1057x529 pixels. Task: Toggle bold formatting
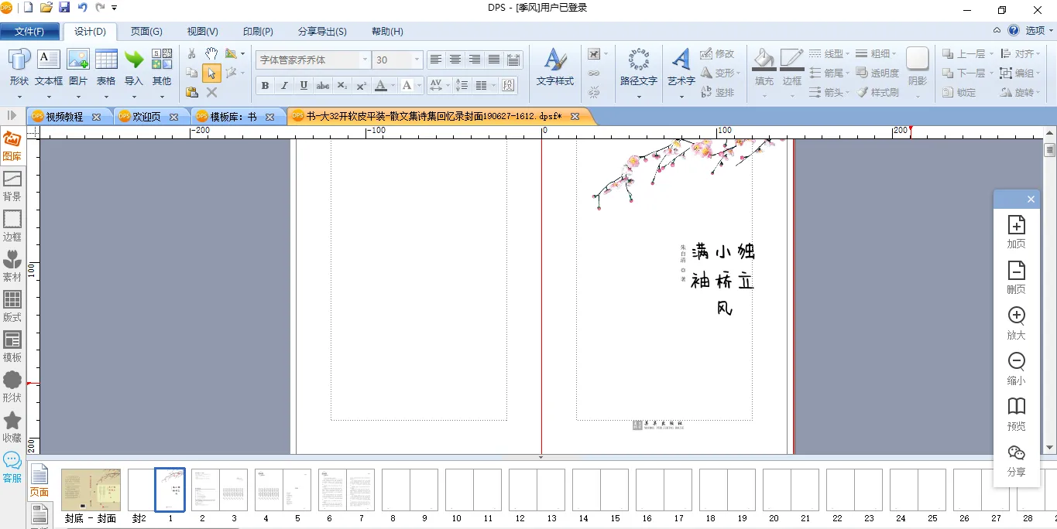point(265,85)
